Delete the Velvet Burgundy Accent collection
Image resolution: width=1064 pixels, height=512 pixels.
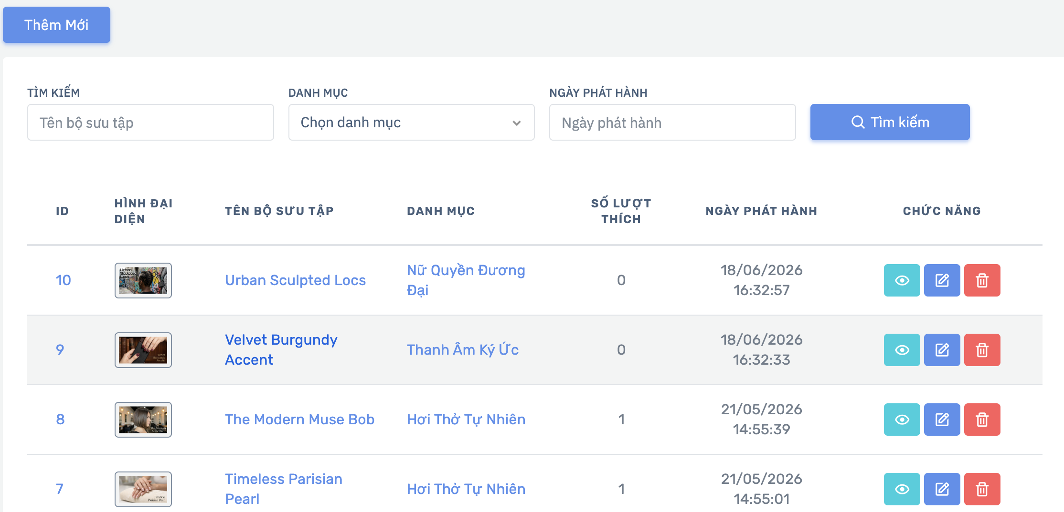(x=982, y=350)
